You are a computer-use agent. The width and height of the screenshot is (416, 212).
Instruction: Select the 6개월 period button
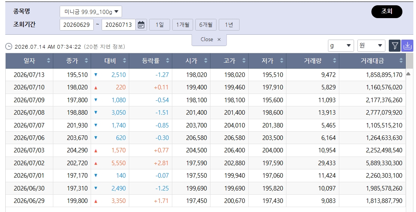206,25
